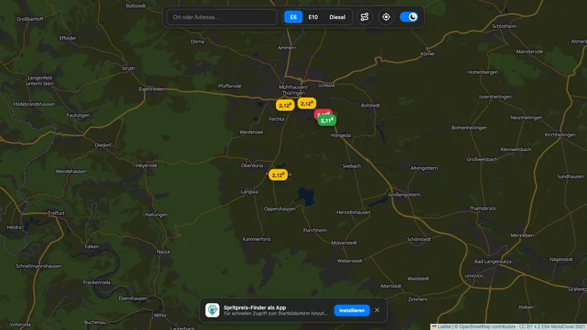The width and height of the screenshot is (587, 330).
Task: Toggle dark mode switch
Action: point(409,17)
